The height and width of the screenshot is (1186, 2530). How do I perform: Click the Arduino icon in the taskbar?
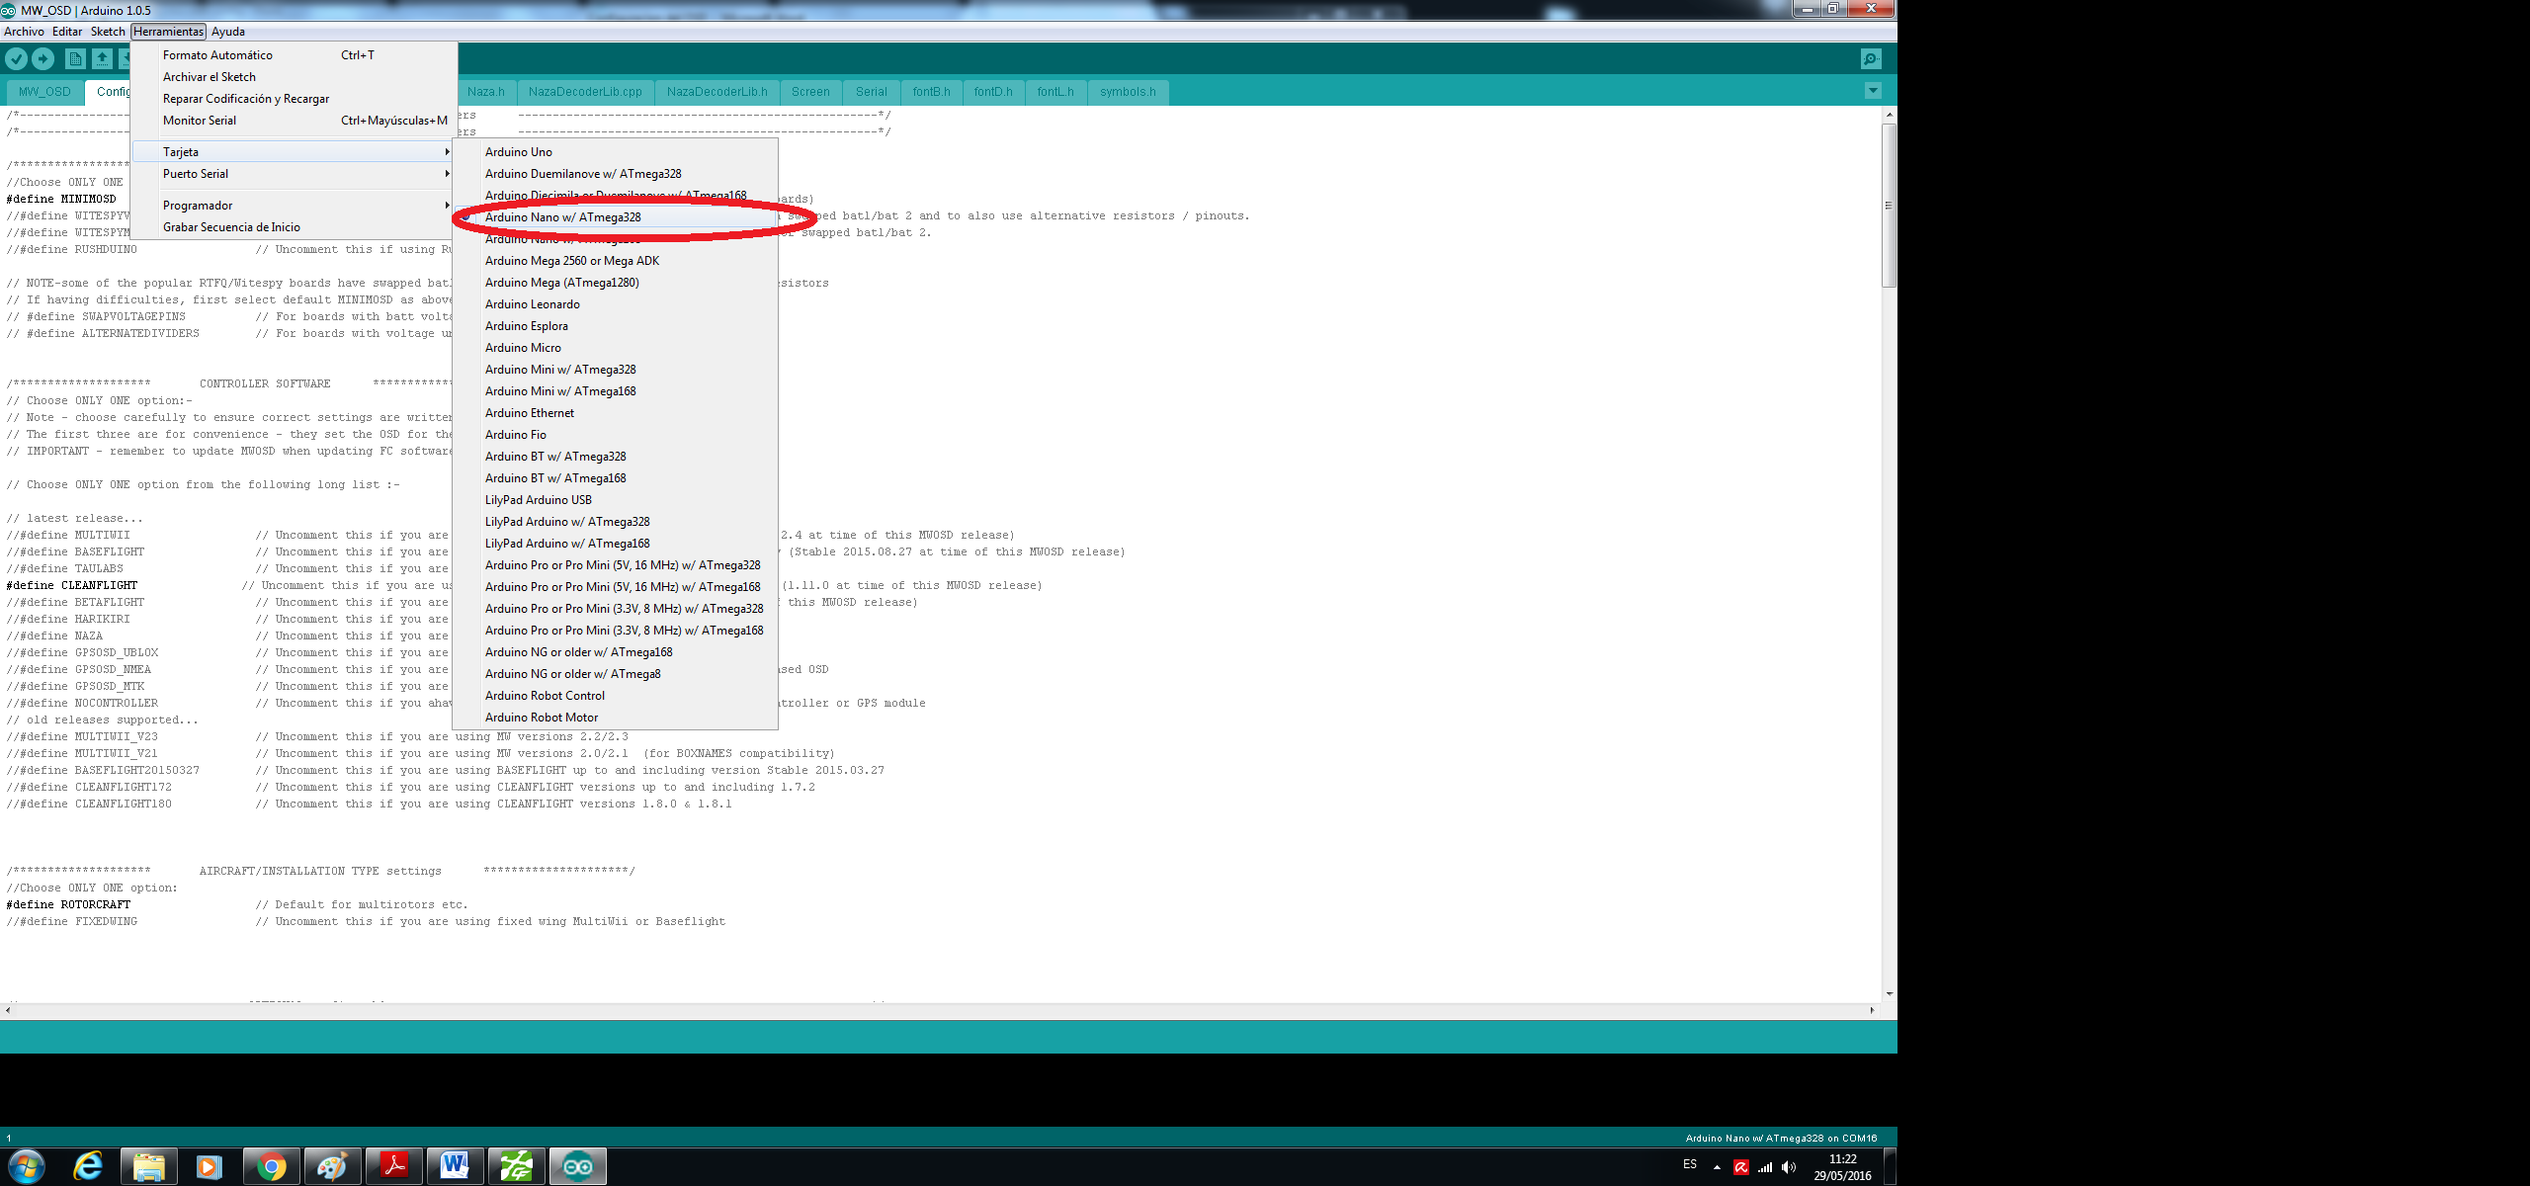click(x=577, y=1167)
